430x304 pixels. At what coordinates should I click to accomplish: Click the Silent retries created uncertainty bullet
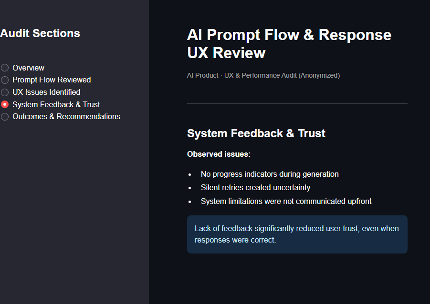pos(255,188)
